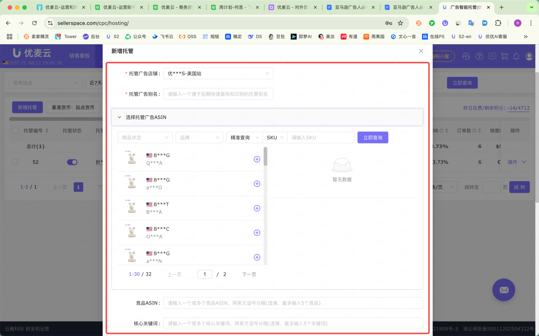Open the 飞书云 bookmark in the bookmarks bar

(x=162, y=37)
